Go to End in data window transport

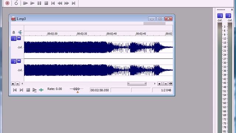(x=21, y=90)
